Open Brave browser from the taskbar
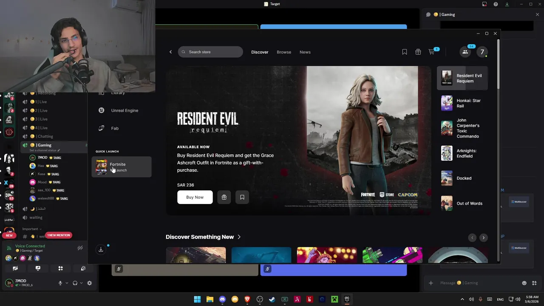The height and width of the screenshot is (306, 544). click(247, 299)
